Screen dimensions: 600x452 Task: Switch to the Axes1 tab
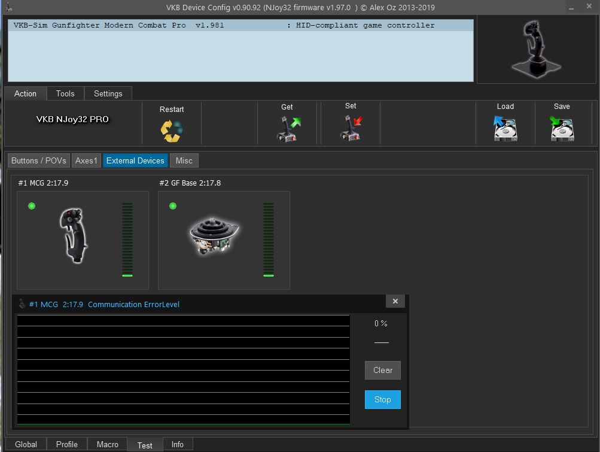(x=86, y=160)
